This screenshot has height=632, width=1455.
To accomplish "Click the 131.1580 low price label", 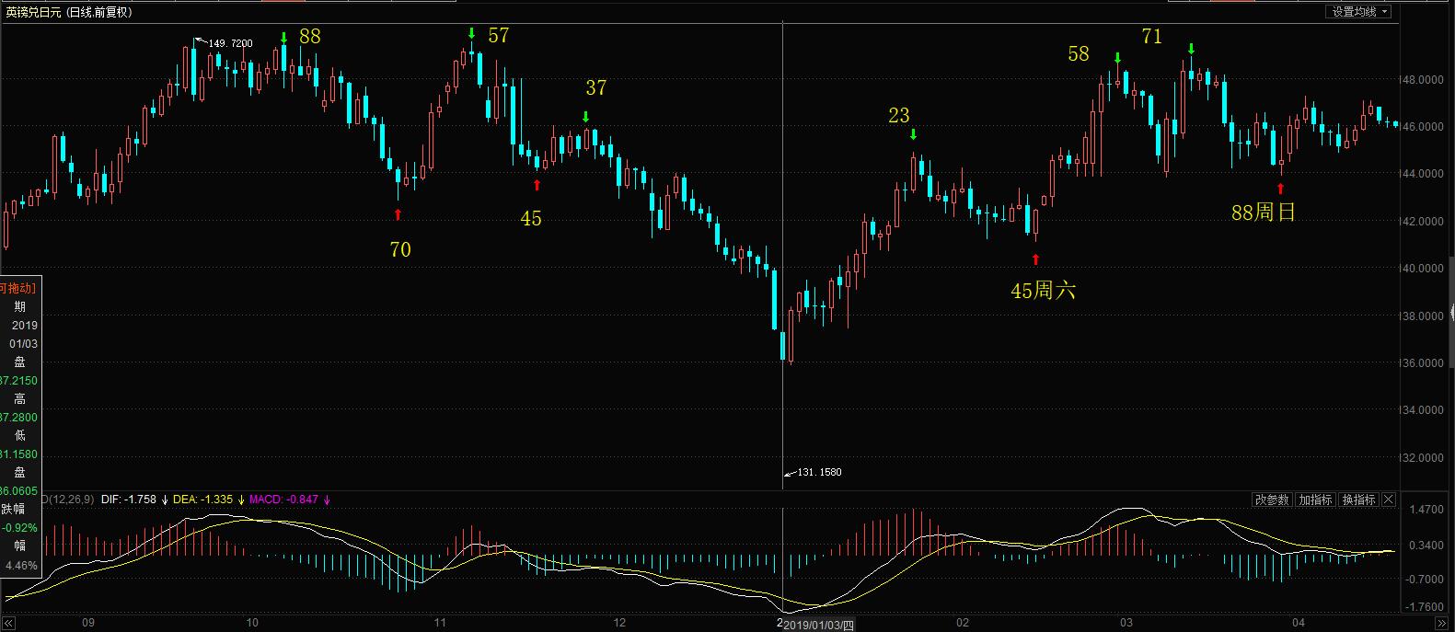I will click(x=818, y=472).
